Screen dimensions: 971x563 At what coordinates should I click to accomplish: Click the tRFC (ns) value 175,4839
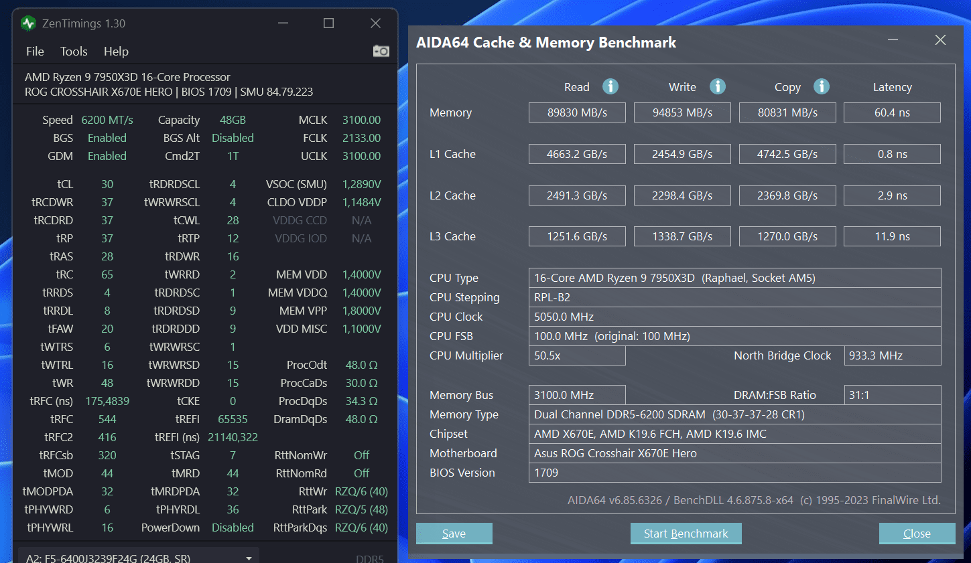(107, 401)
